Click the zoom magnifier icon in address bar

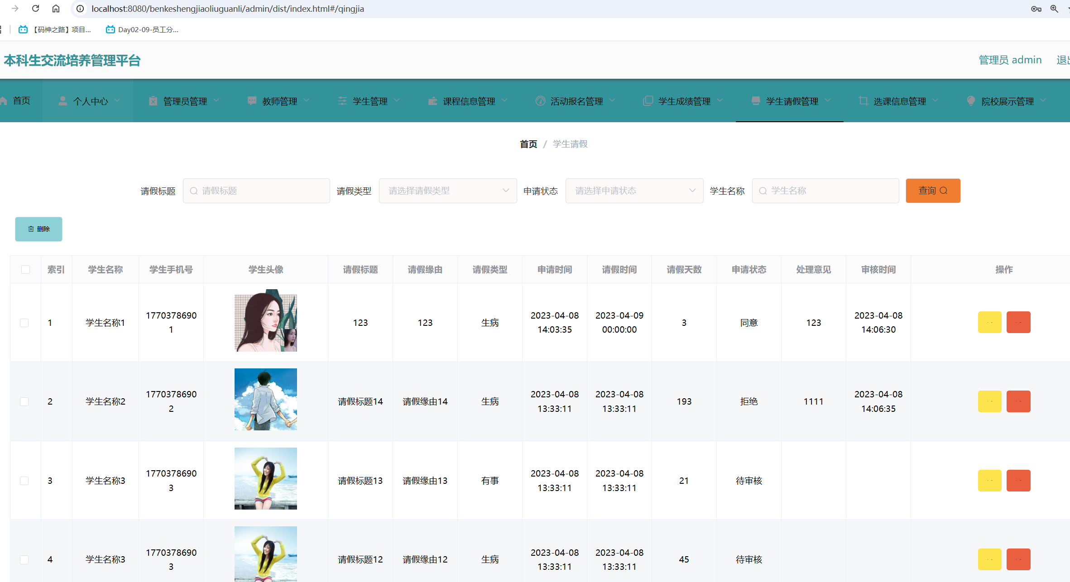pos(1054,9)
